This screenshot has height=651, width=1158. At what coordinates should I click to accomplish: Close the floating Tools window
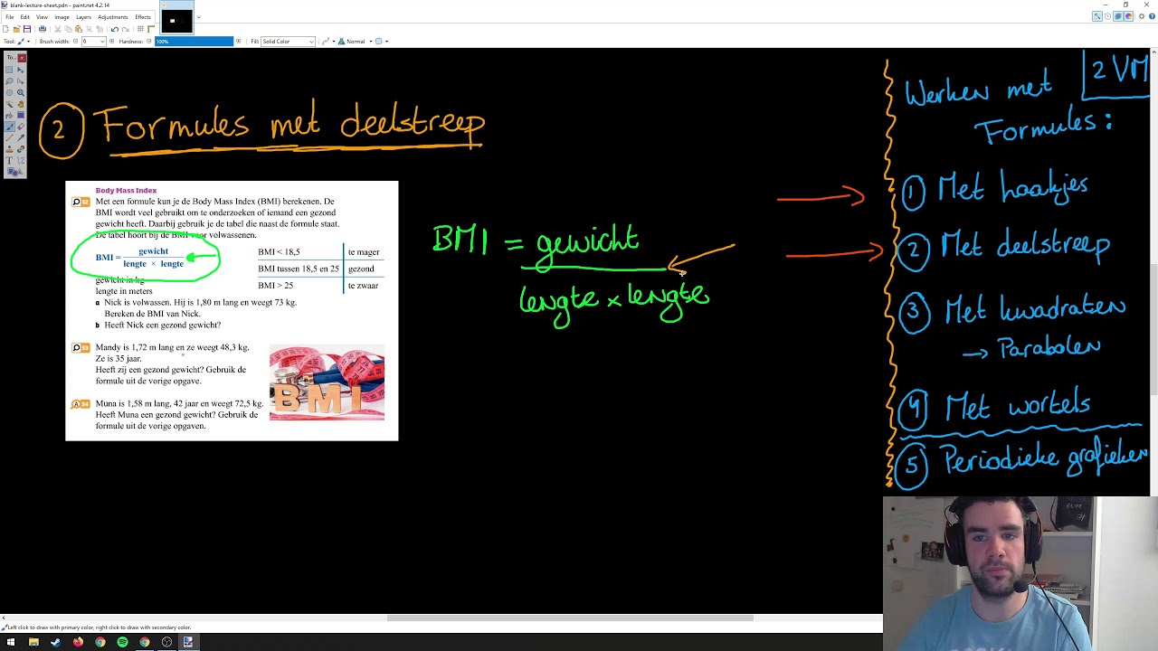[x=22, y=58]
